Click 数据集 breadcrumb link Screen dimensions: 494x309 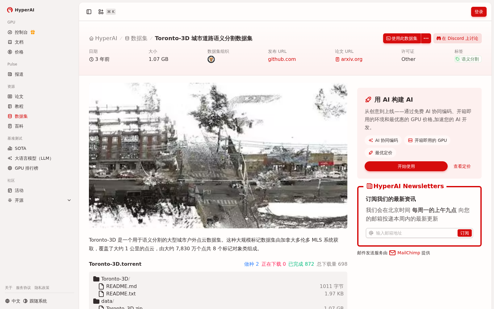(x=136, y=38)
